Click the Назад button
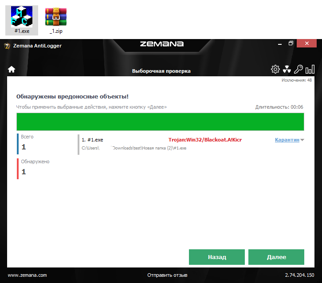322x283 pixels. (217, 257)
